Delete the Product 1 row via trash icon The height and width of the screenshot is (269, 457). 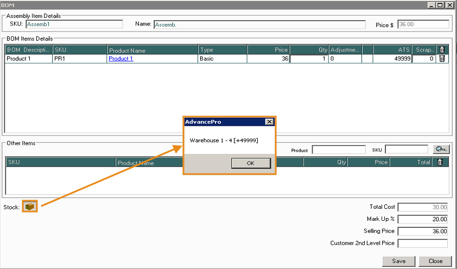442,59
